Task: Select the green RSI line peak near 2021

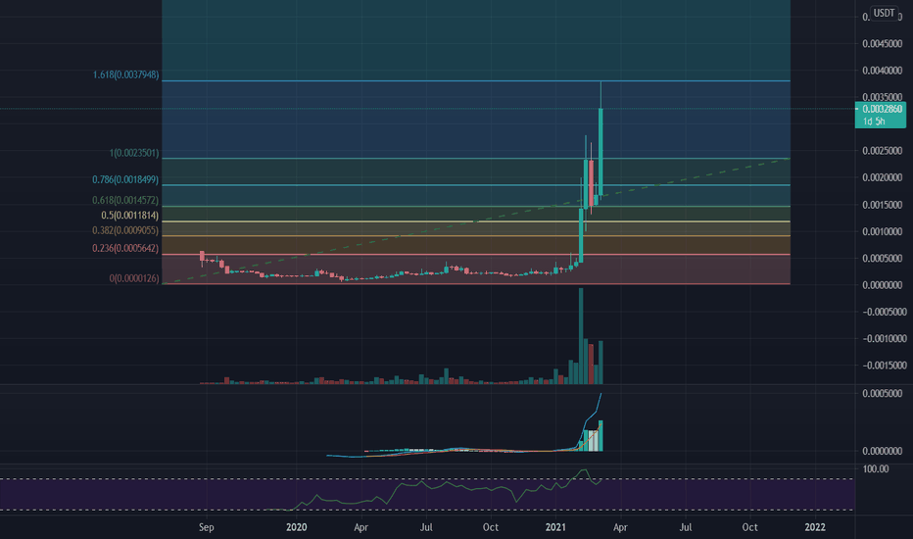Action: point(584,470)
